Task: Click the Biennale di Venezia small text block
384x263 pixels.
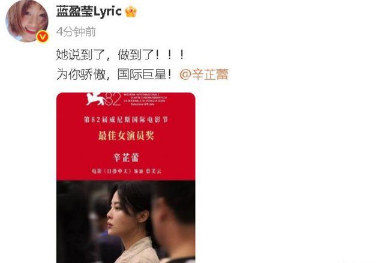Action: click(x=145, y=99)
